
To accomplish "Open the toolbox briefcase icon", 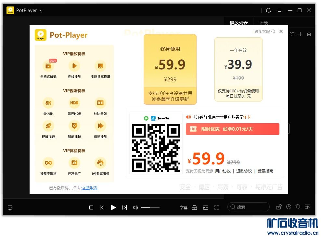I will [x=195, y=207].
